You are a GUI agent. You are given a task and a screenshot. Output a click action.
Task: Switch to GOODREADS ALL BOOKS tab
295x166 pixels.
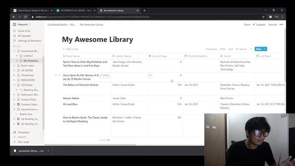[76, 11]
